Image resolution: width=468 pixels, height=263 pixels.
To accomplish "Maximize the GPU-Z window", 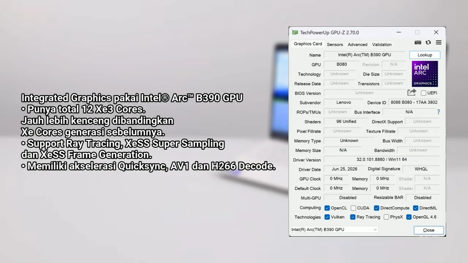I will (417, 33).
